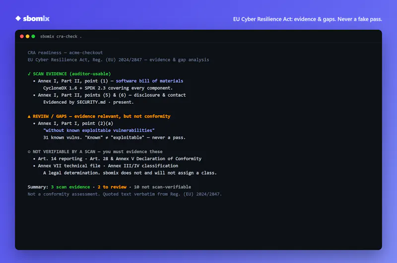Click the yellow minimize dot on terminal

pyautogui.click(x=27, y=36)
